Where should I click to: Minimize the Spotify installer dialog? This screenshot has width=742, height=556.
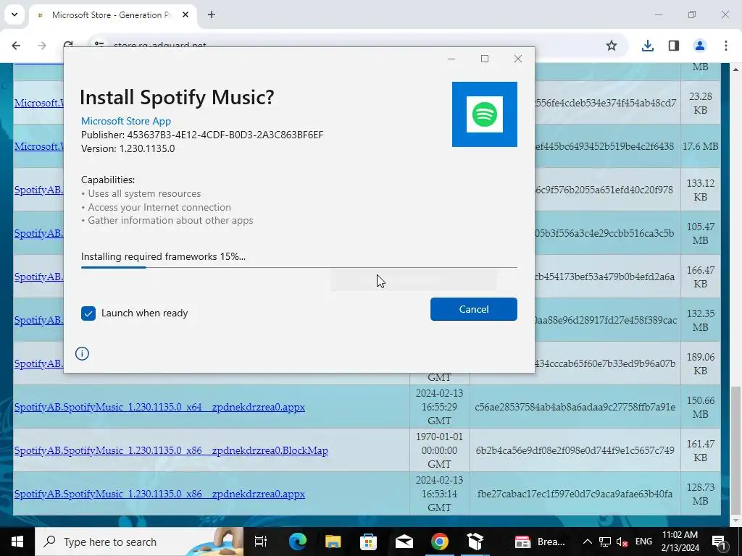coord(451,59)
